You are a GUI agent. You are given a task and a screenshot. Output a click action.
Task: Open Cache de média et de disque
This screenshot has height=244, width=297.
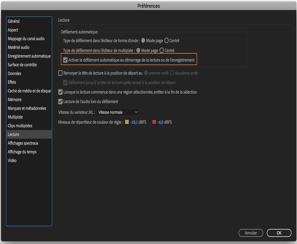(29, 91)
